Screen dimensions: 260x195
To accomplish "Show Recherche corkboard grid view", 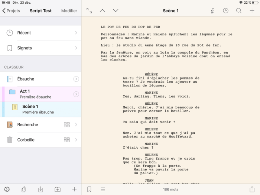I will click(x=67, y=124).
